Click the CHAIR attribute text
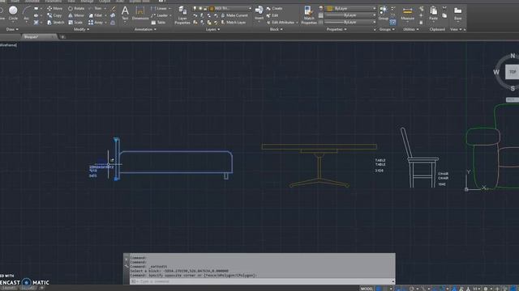 tap(443, 176)
